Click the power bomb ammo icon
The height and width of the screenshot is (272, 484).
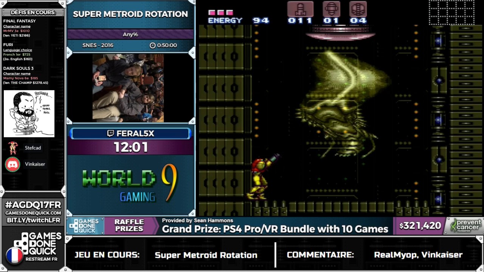[358, 9]
